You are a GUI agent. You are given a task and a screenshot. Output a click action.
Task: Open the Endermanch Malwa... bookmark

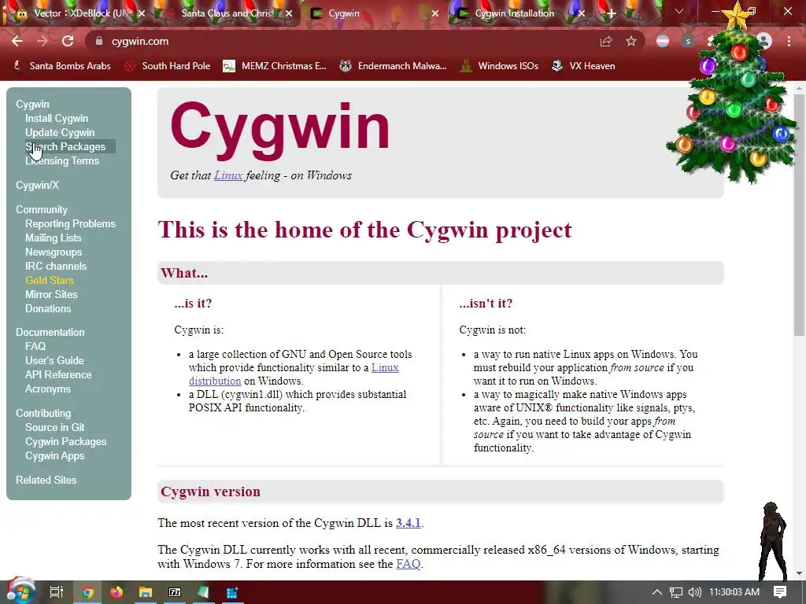coord(394,66)
